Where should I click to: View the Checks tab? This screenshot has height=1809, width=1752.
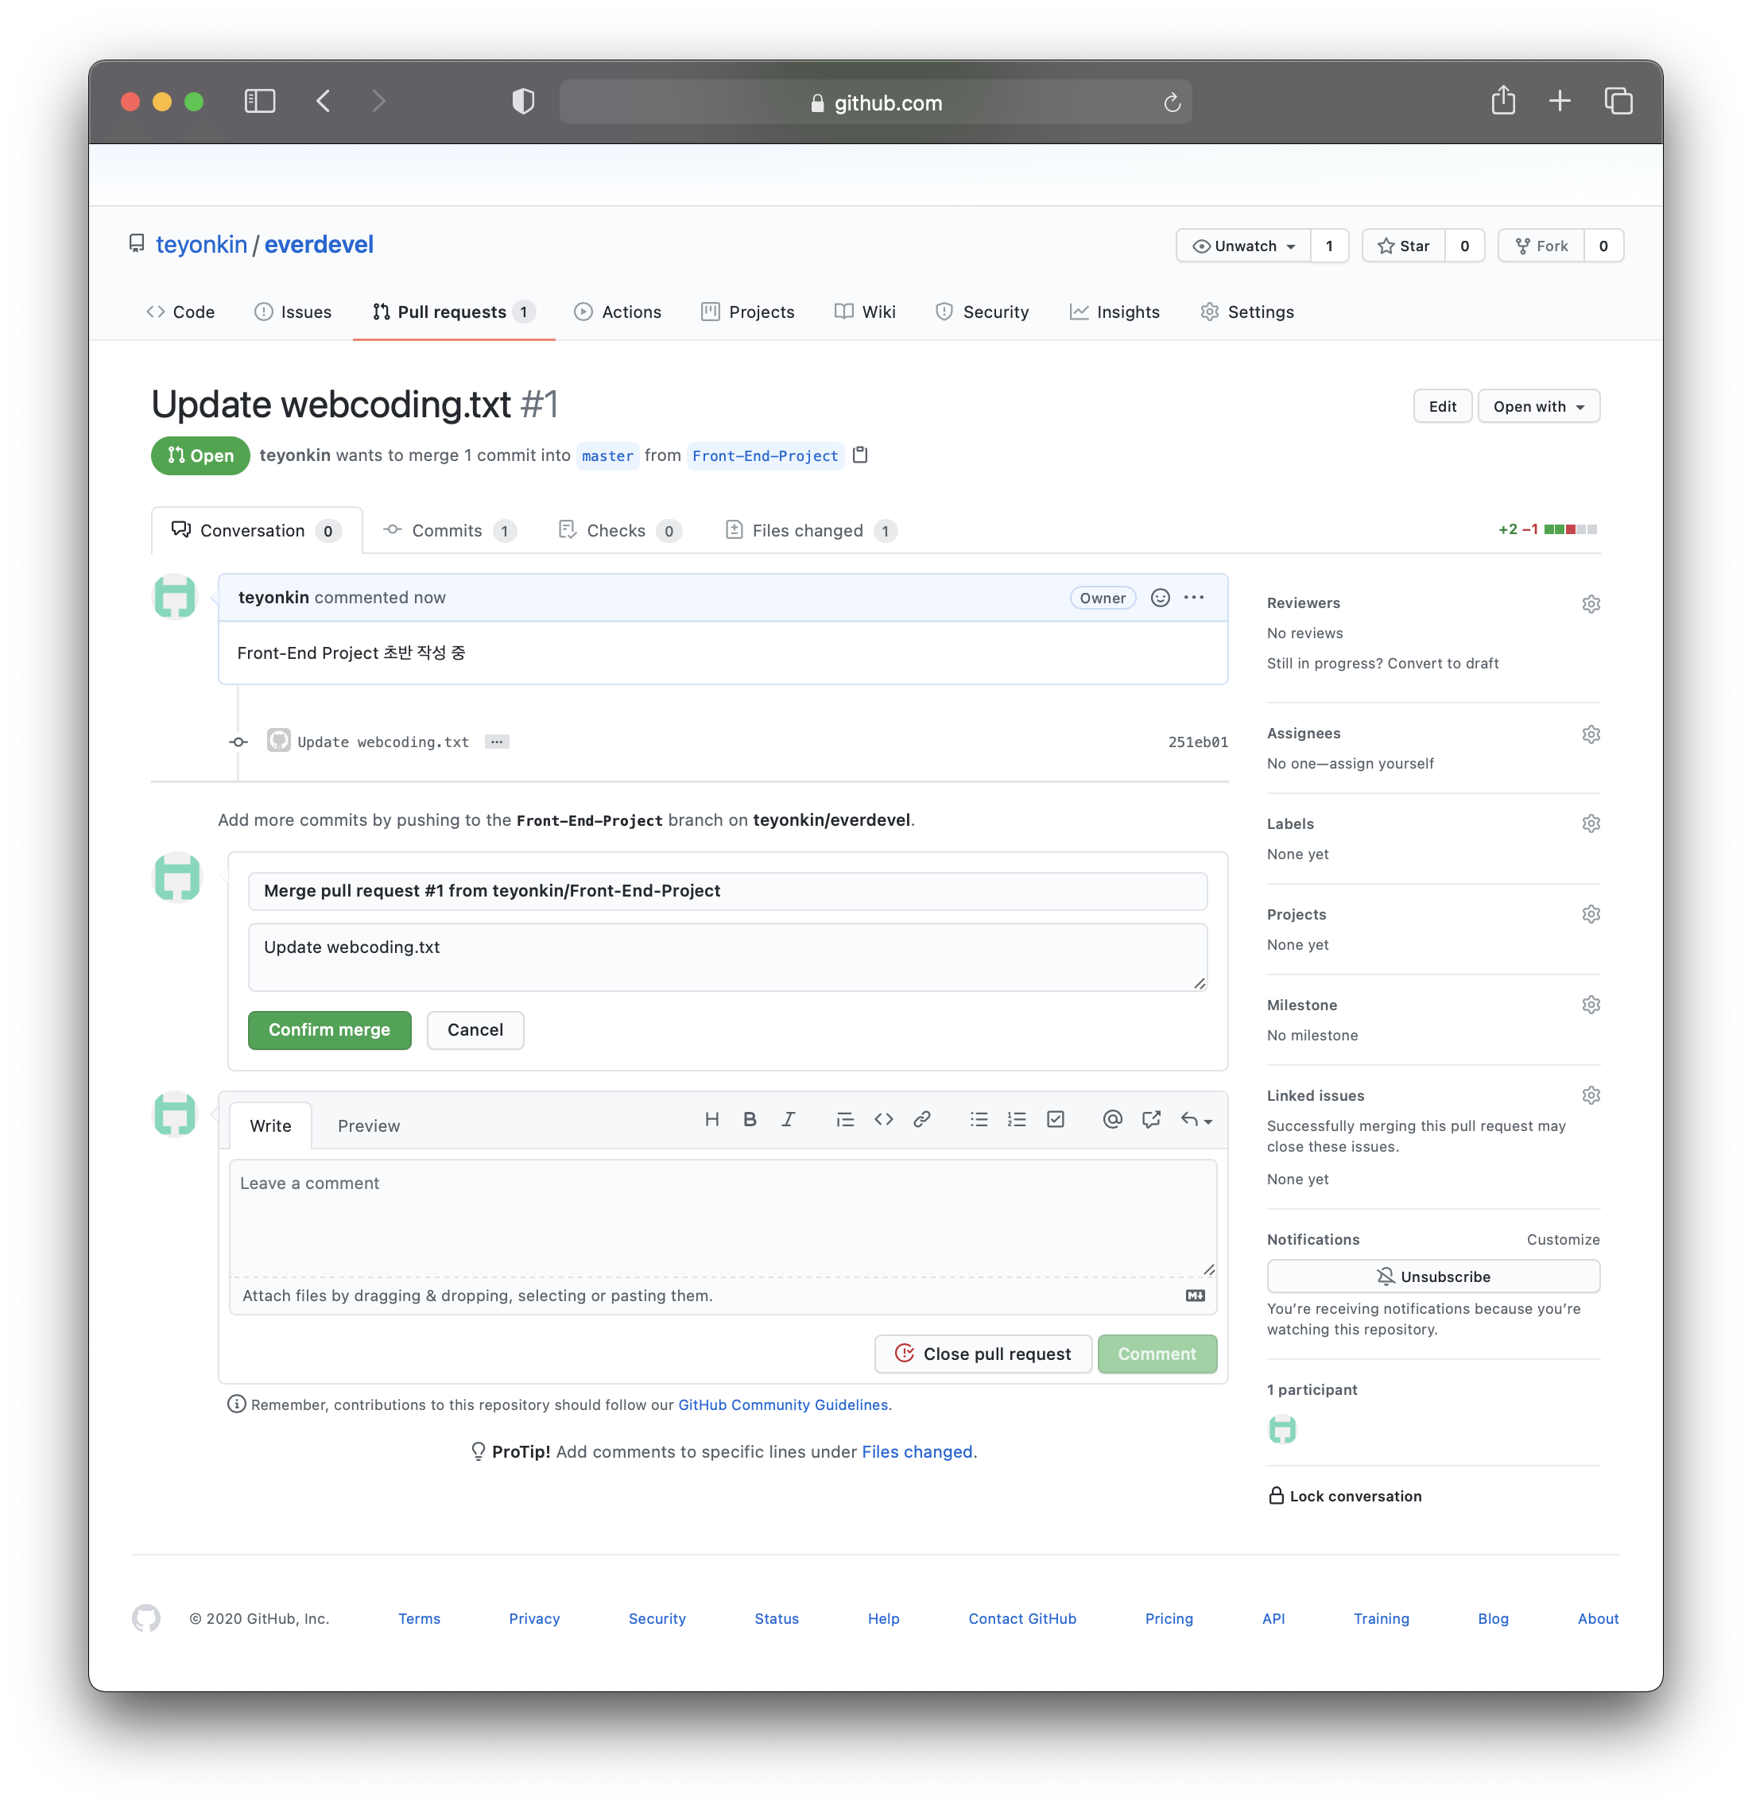coord(618,531)
